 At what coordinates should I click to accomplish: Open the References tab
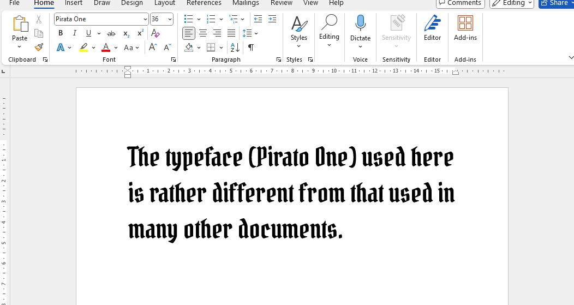204,3
